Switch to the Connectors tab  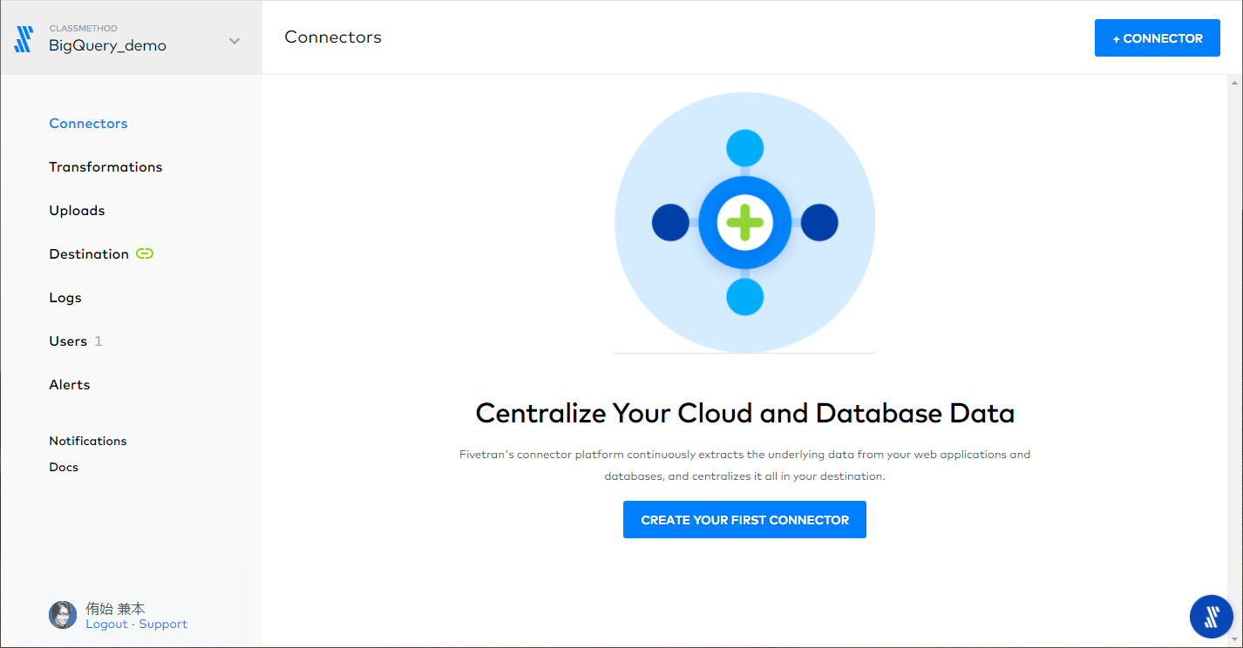click(x=88, y=123)
